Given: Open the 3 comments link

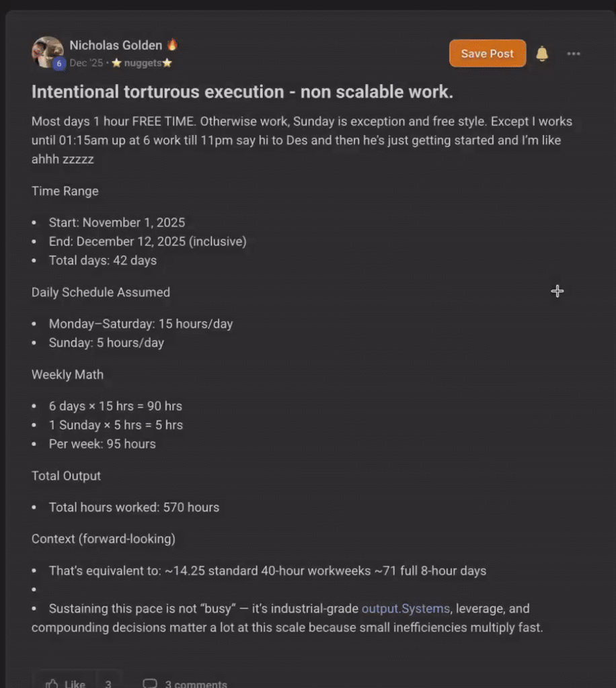Looking at the screenshot, I should coord(196,684).
